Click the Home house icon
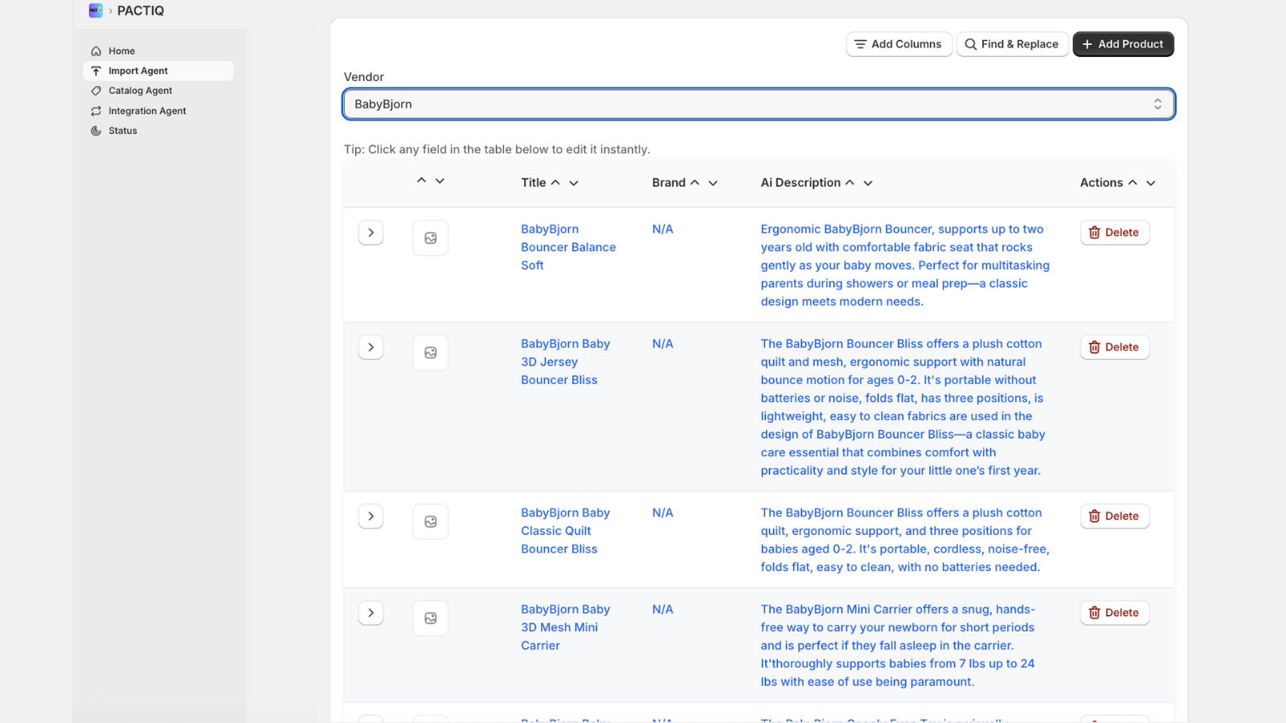The width and height of the screenshot is (1286, 723). click(x=96, y=51)
